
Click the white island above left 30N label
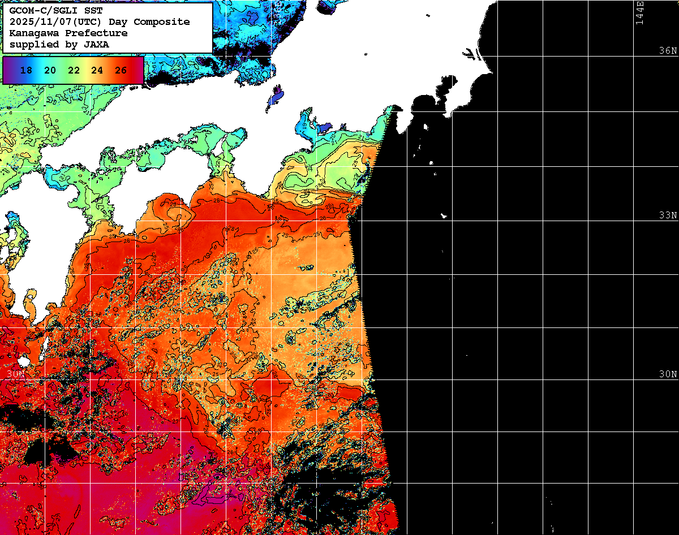point(23,361)
